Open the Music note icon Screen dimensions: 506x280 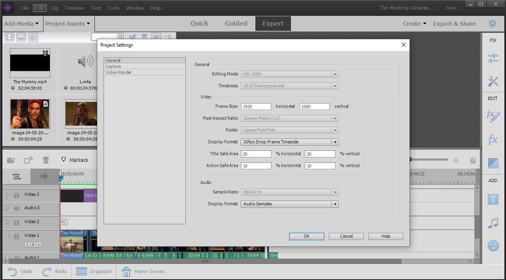click(x=493, y=223)
